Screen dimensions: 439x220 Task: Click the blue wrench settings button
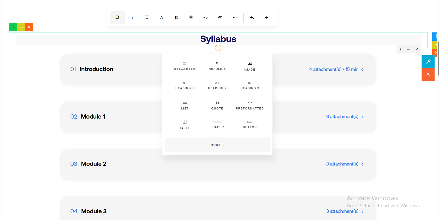coord(428,62)
